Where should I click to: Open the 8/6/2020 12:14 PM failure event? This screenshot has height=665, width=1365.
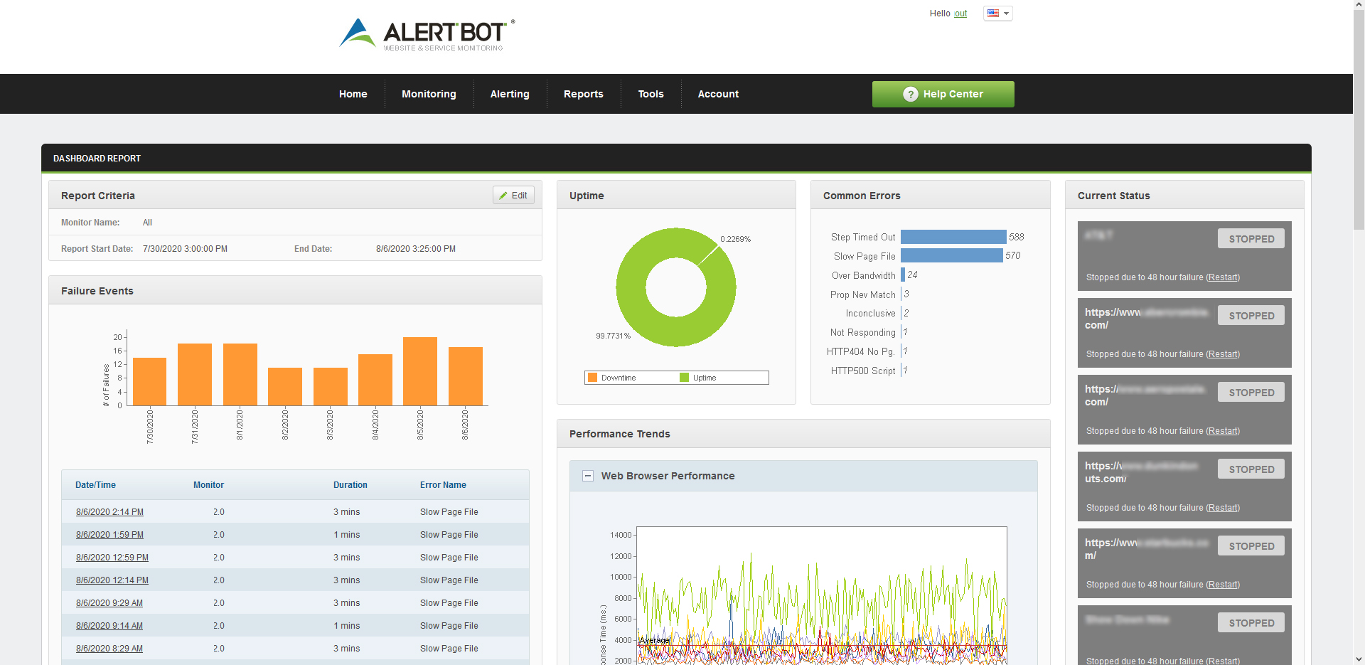coord(112,580)
